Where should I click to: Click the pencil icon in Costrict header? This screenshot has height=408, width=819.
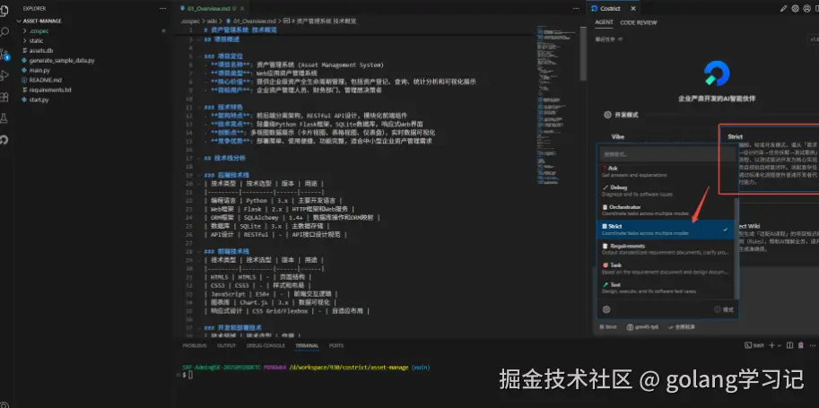click(783, 8)
